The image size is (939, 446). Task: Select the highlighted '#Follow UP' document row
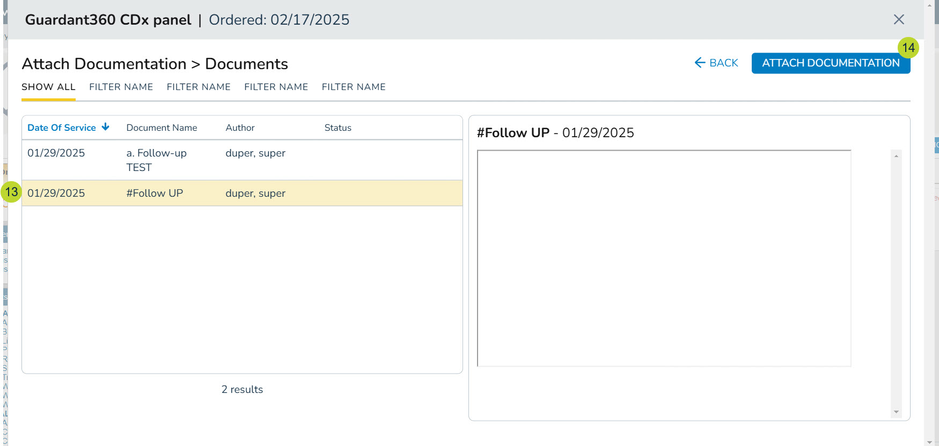pos(241,193)
